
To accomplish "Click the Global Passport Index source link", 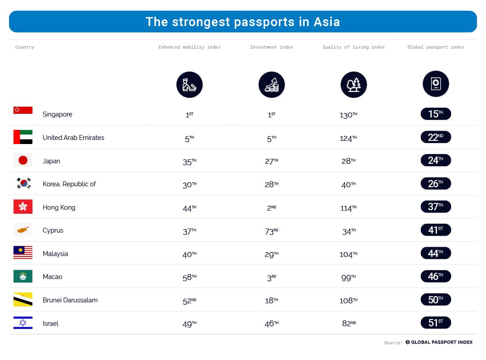I will [x=439, y=342].
